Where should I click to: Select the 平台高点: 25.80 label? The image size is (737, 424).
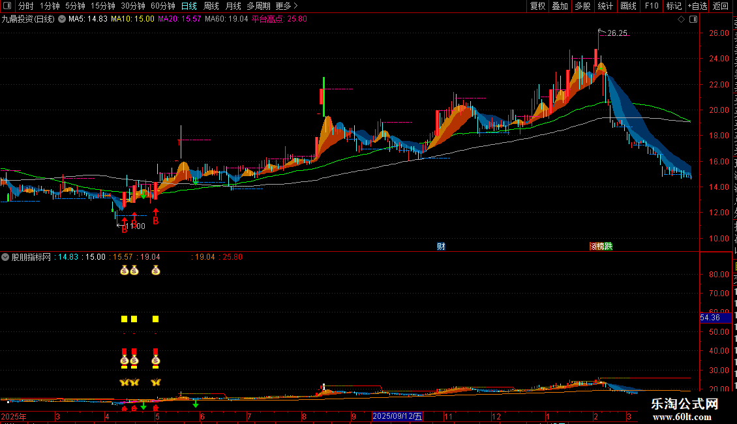click(x=279, y=20)
